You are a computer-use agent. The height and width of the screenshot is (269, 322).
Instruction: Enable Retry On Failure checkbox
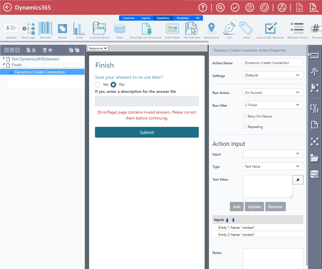244,116
